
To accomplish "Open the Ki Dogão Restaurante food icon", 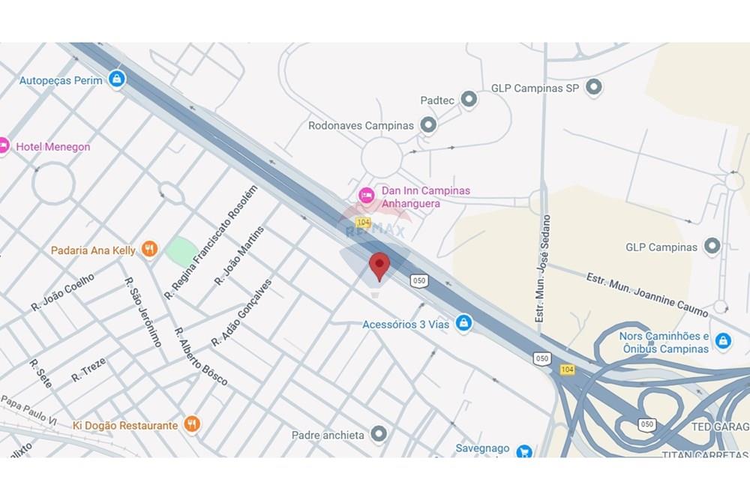I will tap(192, 424).
